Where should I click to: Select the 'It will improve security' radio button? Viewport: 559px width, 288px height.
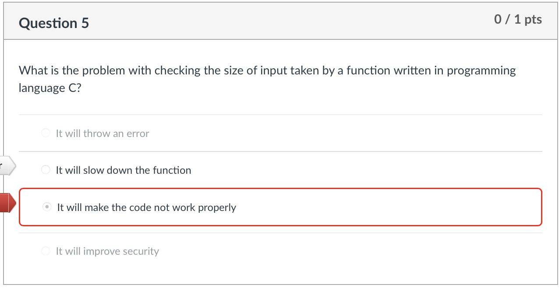coord(46,251)
